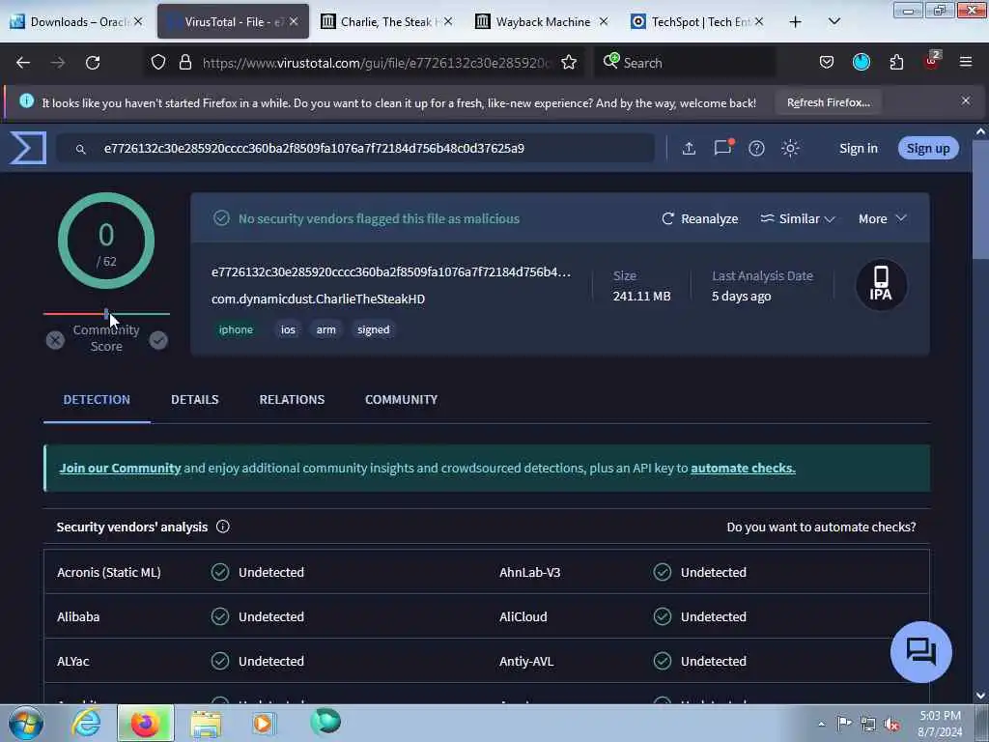Click the Firefox reload icon
Screen dimensions: 989x742
93,63
